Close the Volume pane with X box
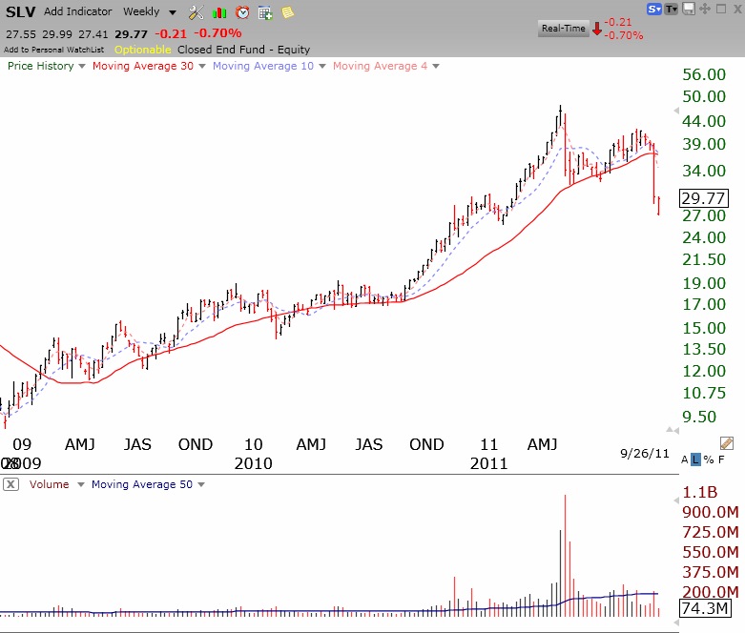The width and height of the screenshot is (745, 633). (10, 484)
